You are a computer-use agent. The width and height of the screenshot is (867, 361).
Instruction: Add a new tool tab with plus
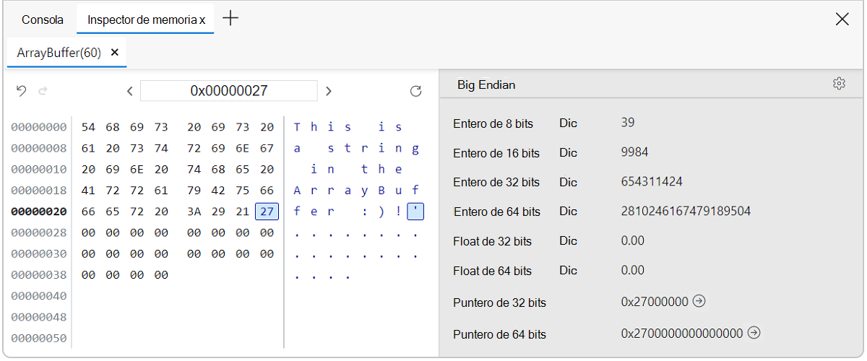pyautogui.click(x=230, y=19)
